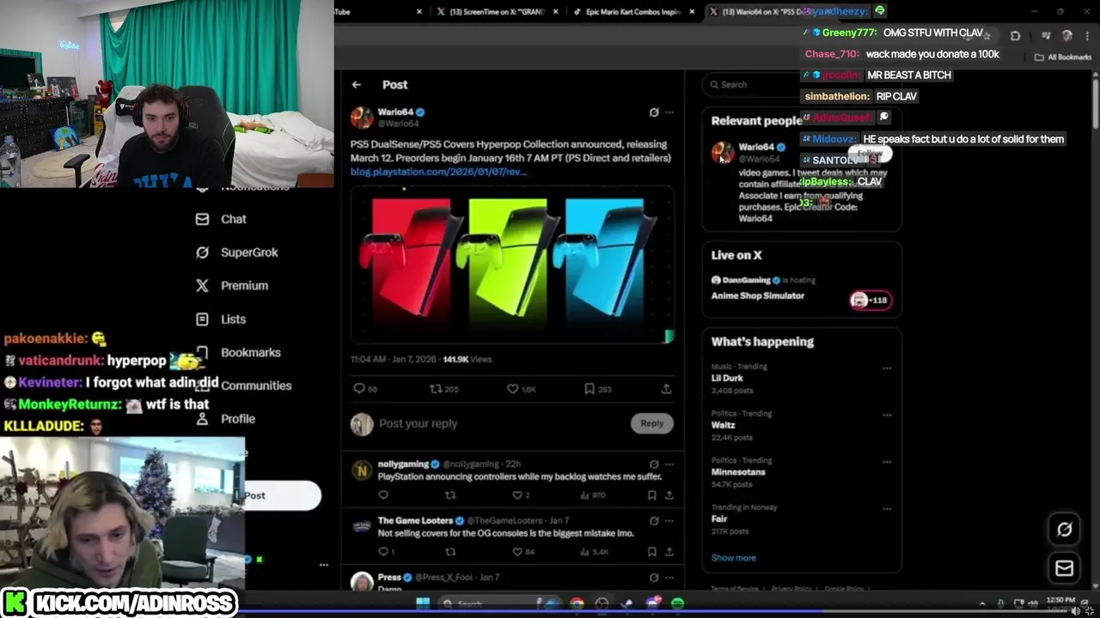1100x618 pixels.
Task: Click the Chat envelope icon in sidebar
Action: click(x=202, y=219)
